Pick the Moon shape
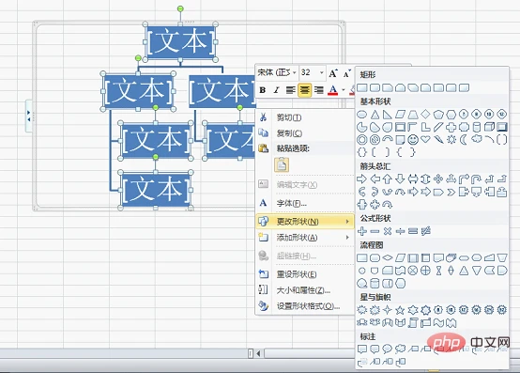 pos(464,139)
